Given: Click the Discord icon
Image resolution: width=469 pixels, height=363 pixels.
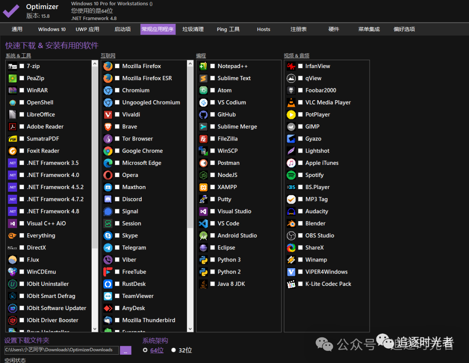Looking at the screenshot, I should click(x=108, y=199).
